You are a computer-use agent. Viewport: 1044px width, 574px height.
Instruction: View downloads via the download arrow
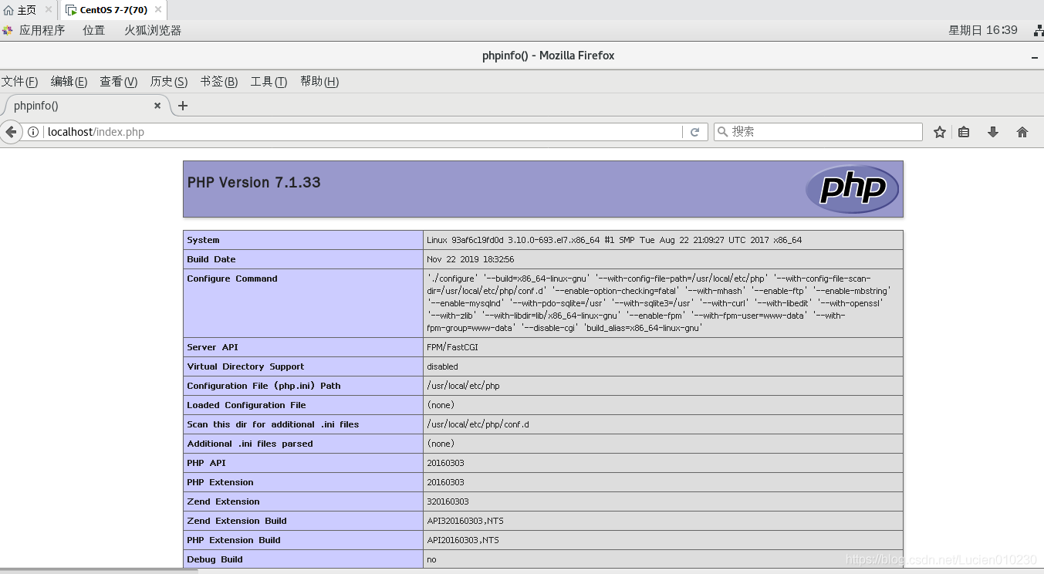click(x=992, y=131)
